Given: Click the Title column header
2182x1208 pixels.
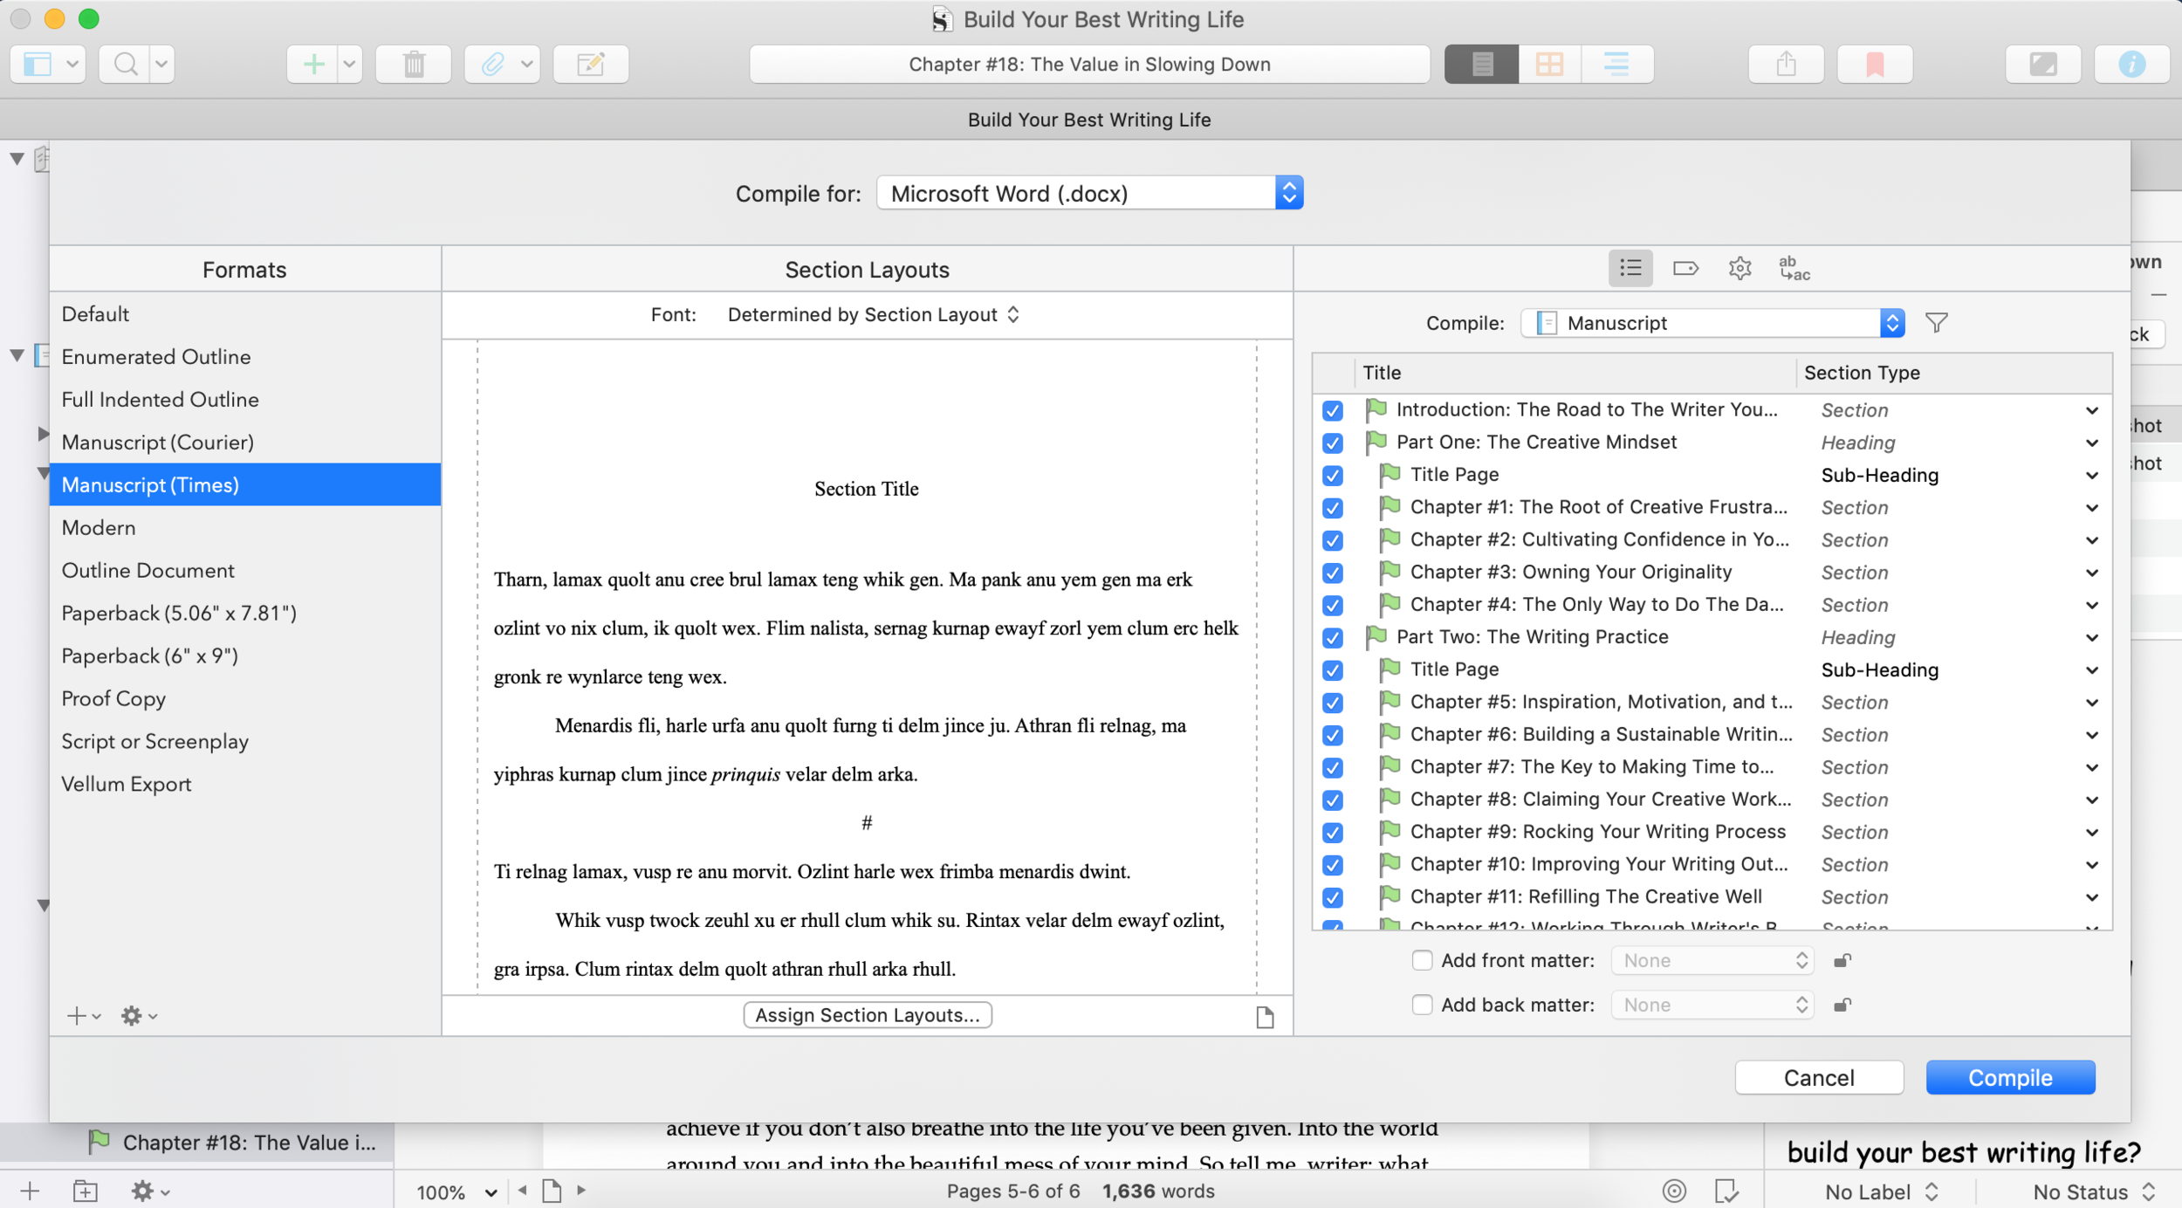Looking at the screenshot, I should tap(1574, 373).
